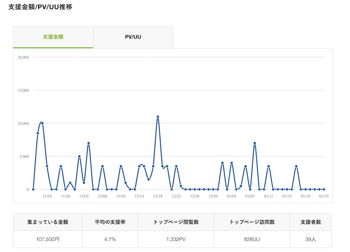Click the 集まっている金額 column header
The width and height of the screenshot is (350, 252).
point(47,222)
